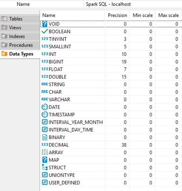Click the 123 icon beside DECIMAL
Image resolution: width=182 pixels, height=191 pixels.
[x=45, y=145]
